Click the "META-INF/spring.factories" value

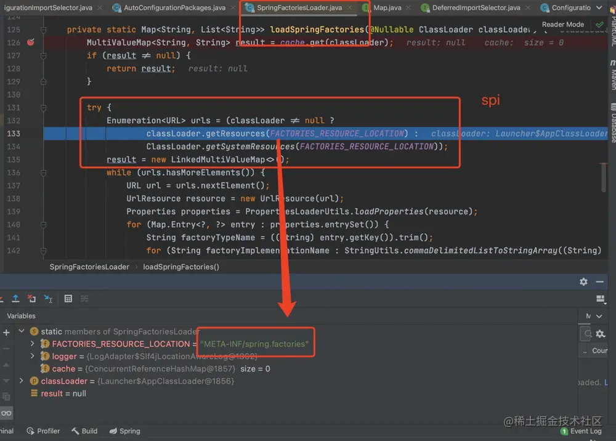pyautogui.click(x=254, y=344)
